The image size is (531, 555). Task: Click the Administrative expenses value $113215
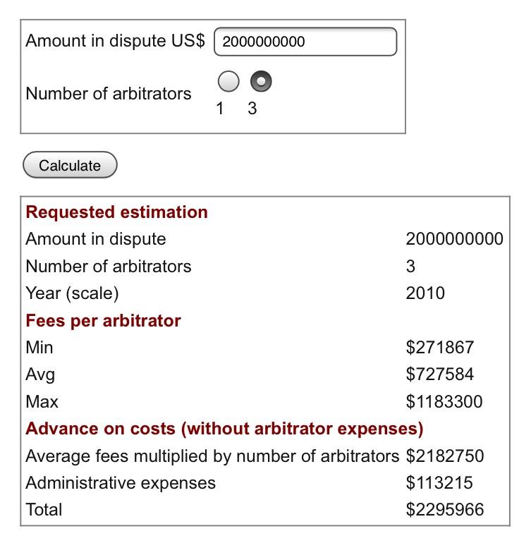point(439,483)
